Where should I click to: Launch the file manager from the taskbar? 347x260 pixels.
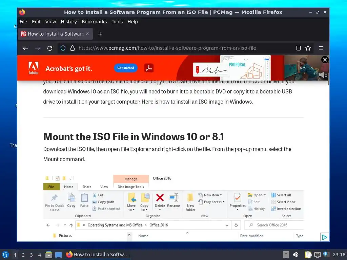click(49, 255)
